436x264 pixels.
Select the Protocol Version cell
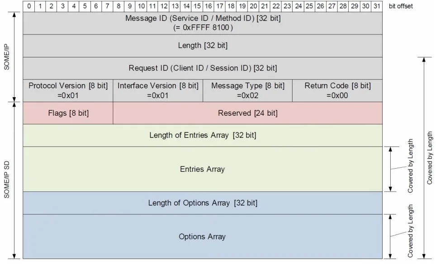tap(68, 90)
